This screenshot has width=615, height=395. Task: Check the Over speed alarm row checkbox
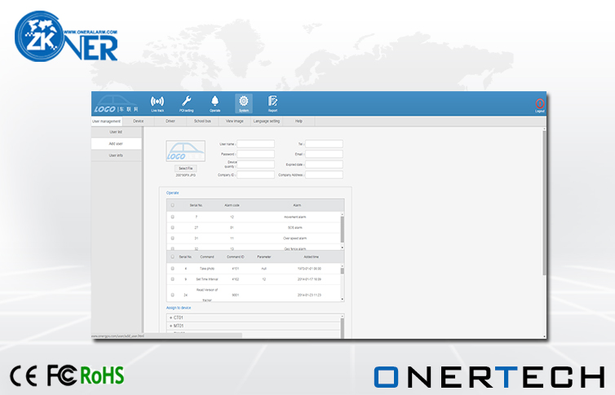pyautogui.click(x=173, y=238)
